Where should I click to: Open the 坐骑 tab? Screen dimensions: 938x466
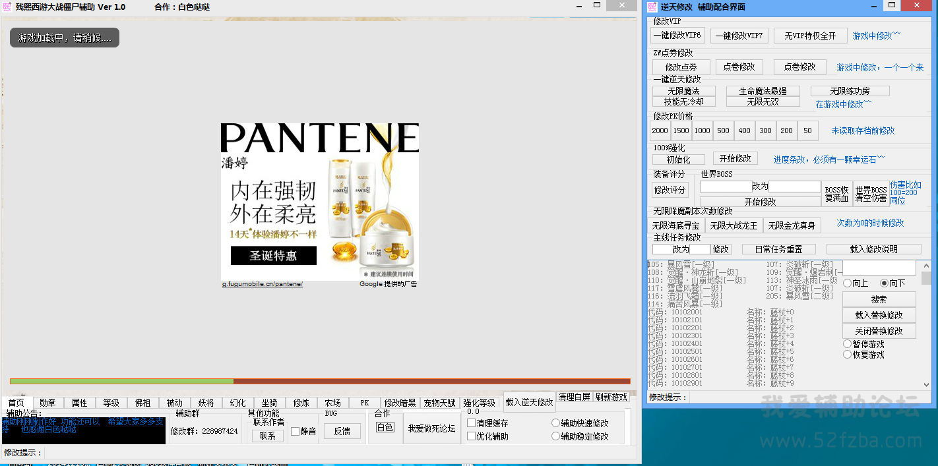tap(269, 403)
